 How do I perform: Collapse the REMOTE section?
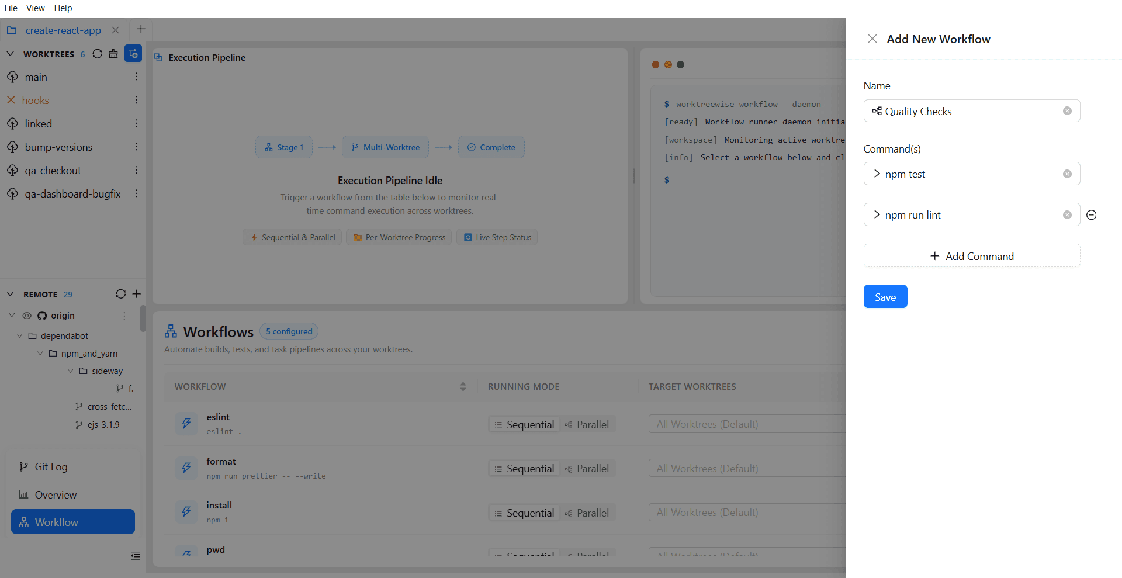pos(10,294)
